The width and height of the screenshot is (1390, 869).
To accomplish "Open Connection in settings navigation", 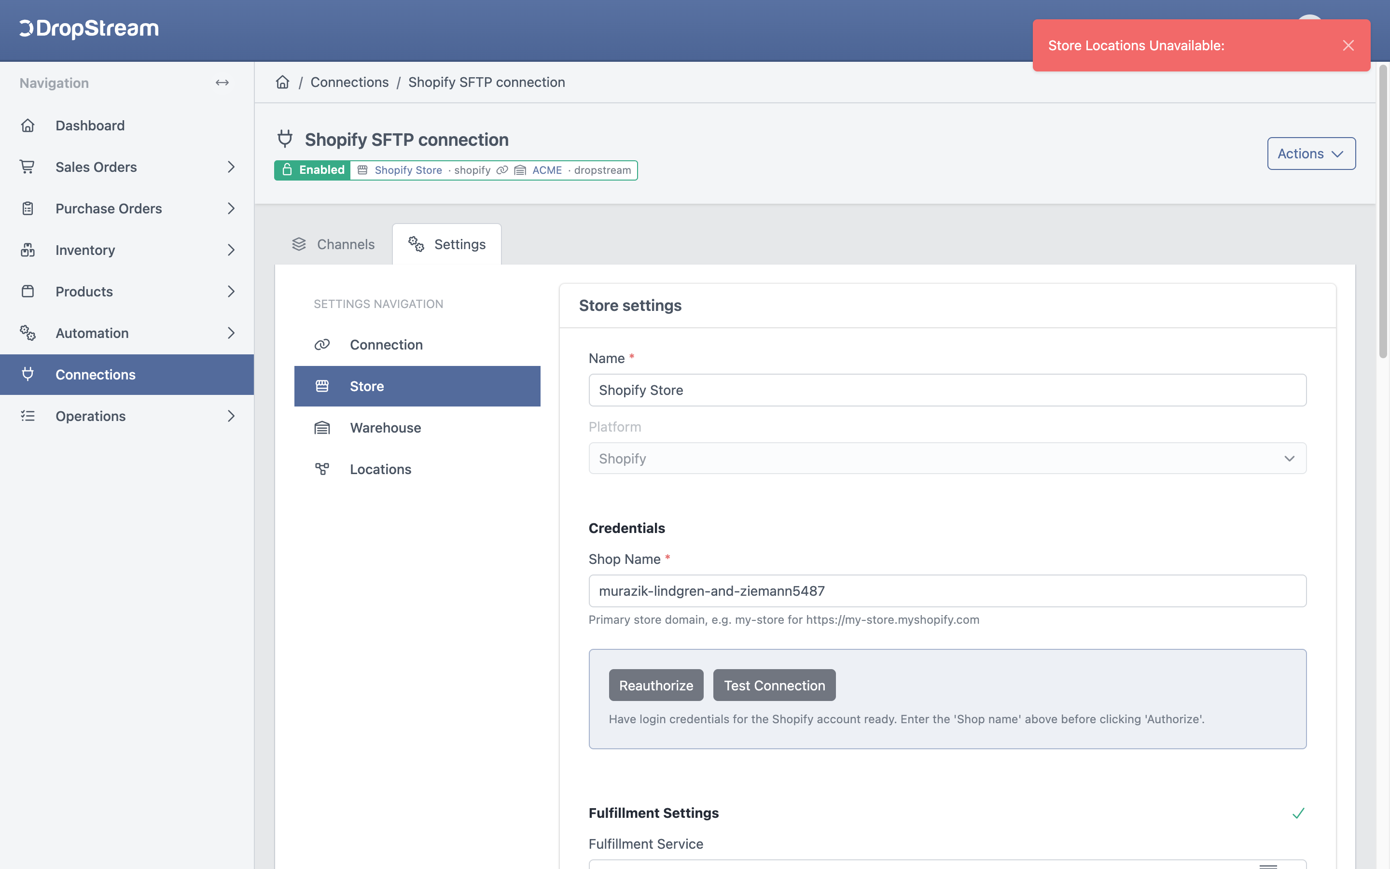I will click(x=417, y=344).
